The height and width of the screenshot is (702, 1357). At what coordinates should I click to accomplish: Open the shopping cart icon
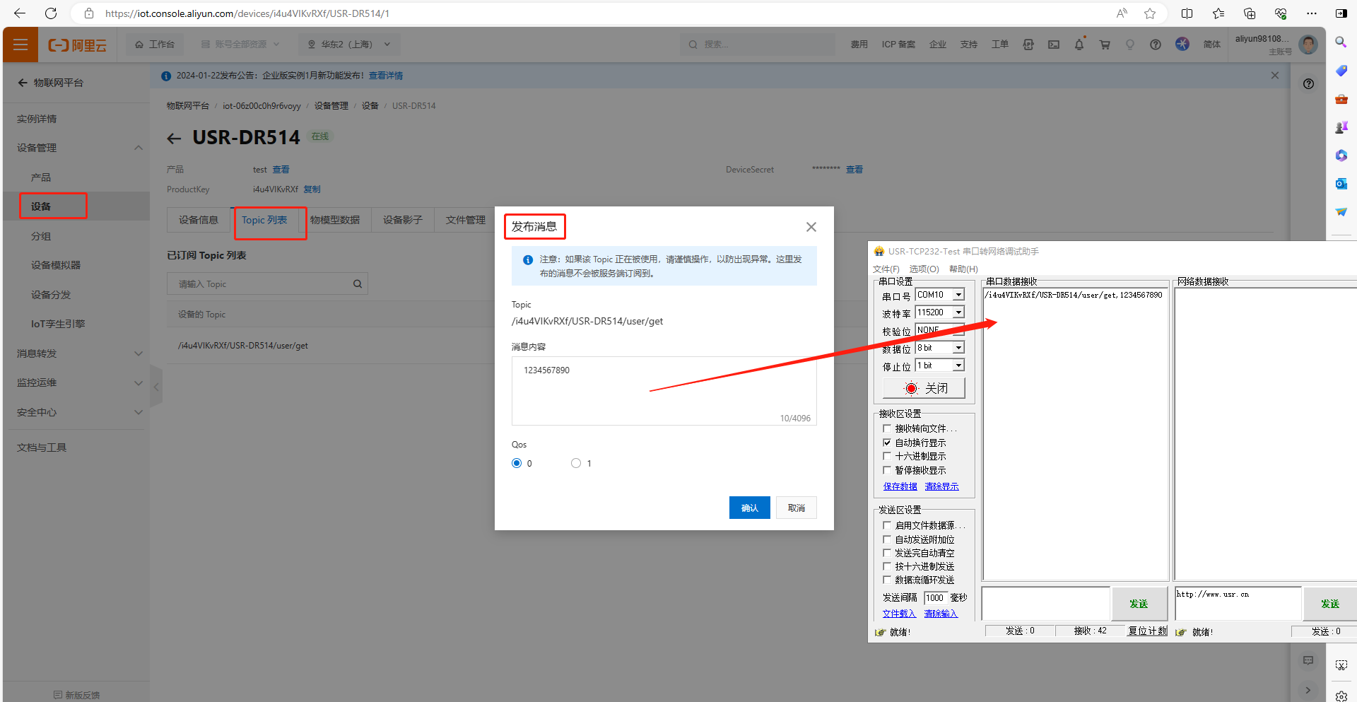(x=1104, y=45)
